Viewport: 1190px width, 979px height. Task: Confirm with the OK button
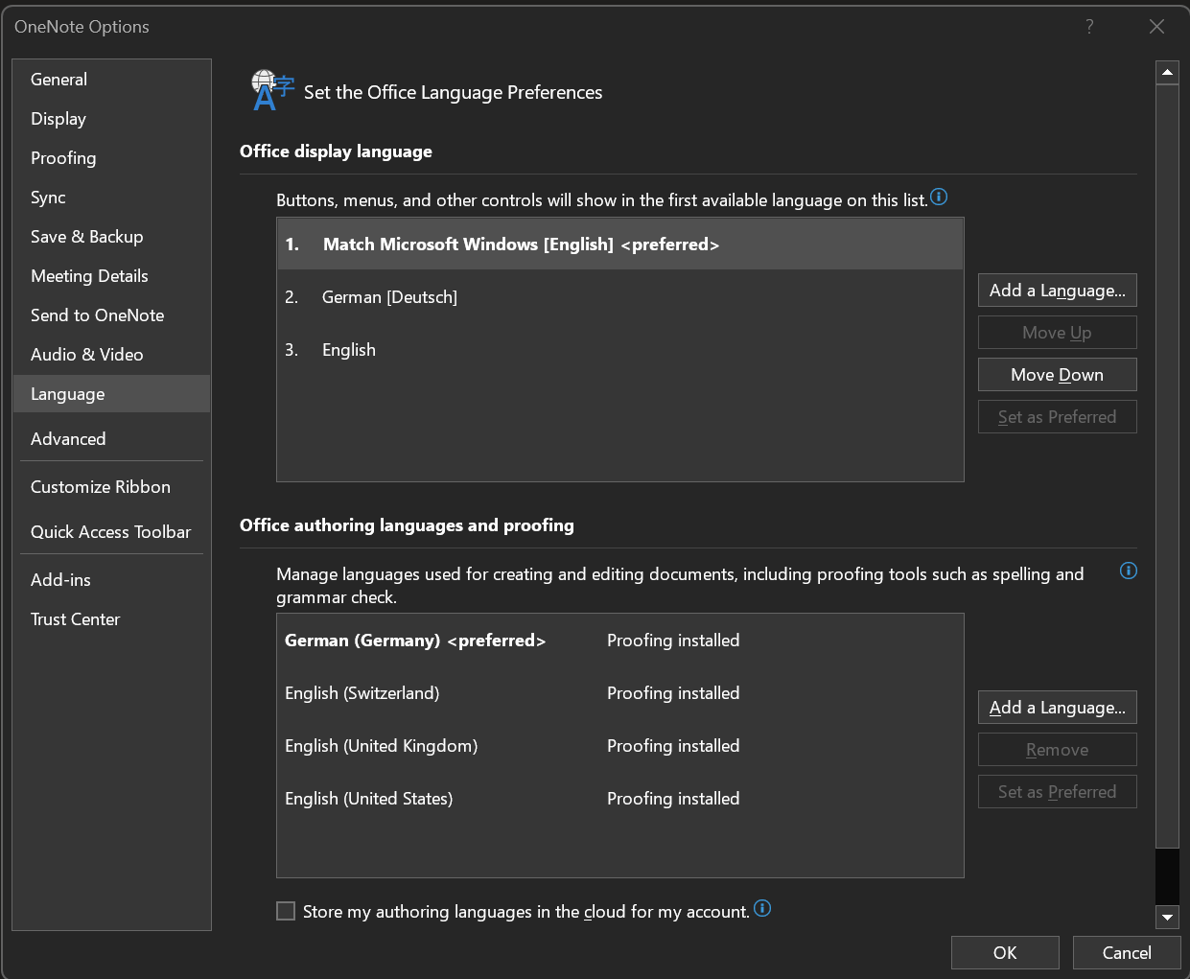[x=1005, y=953]
